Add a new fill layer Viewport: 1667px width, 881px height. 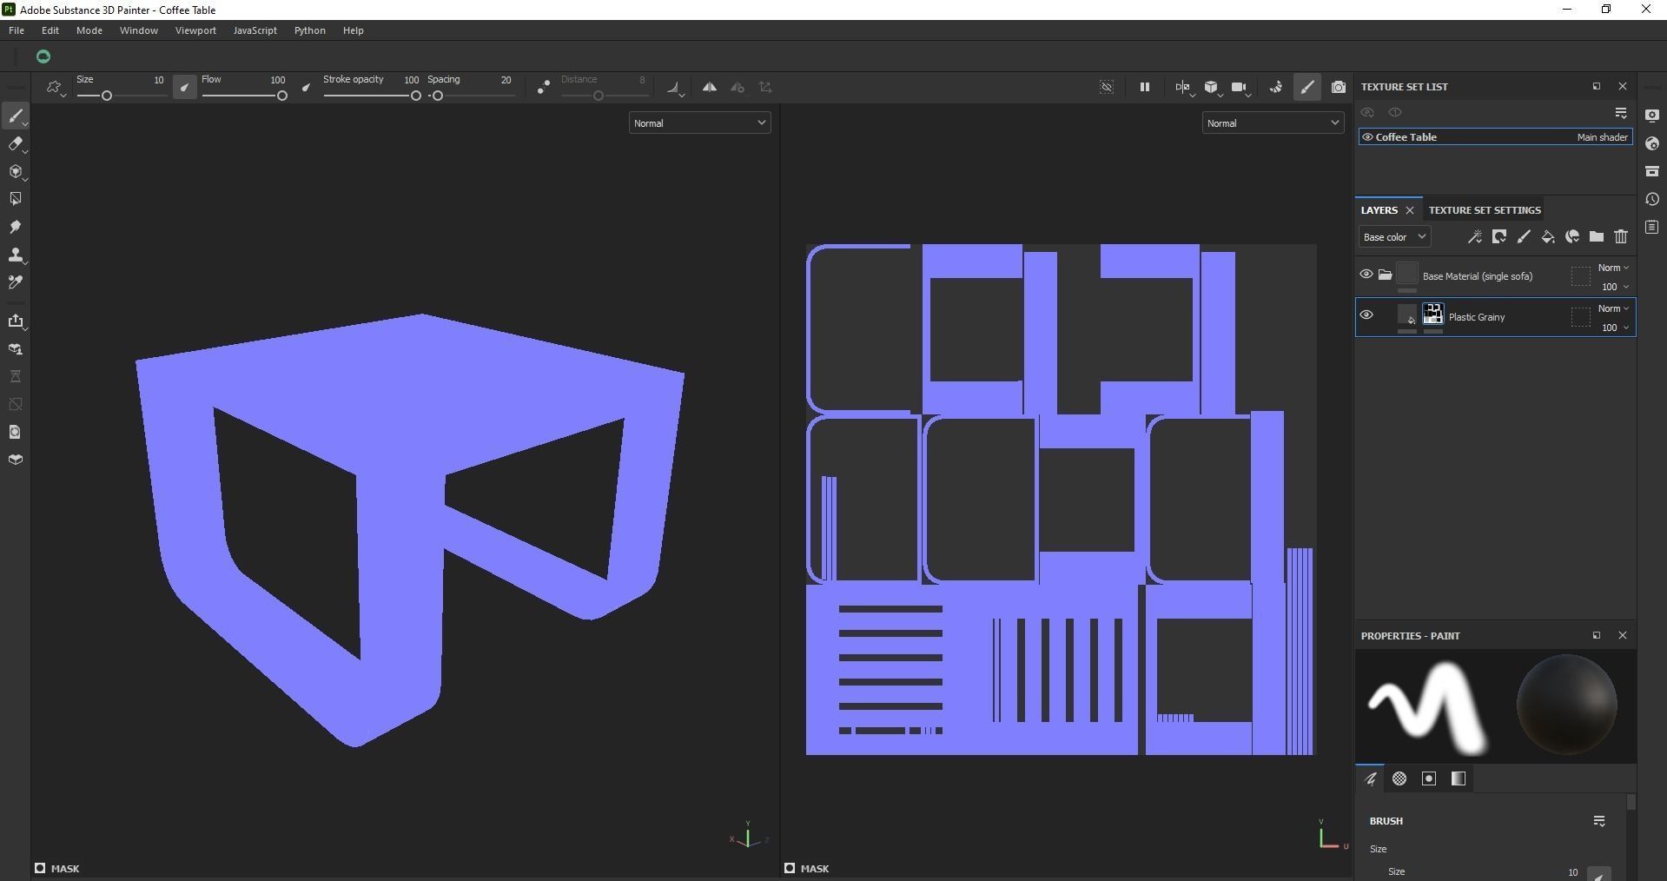[x=1547, y=236]
